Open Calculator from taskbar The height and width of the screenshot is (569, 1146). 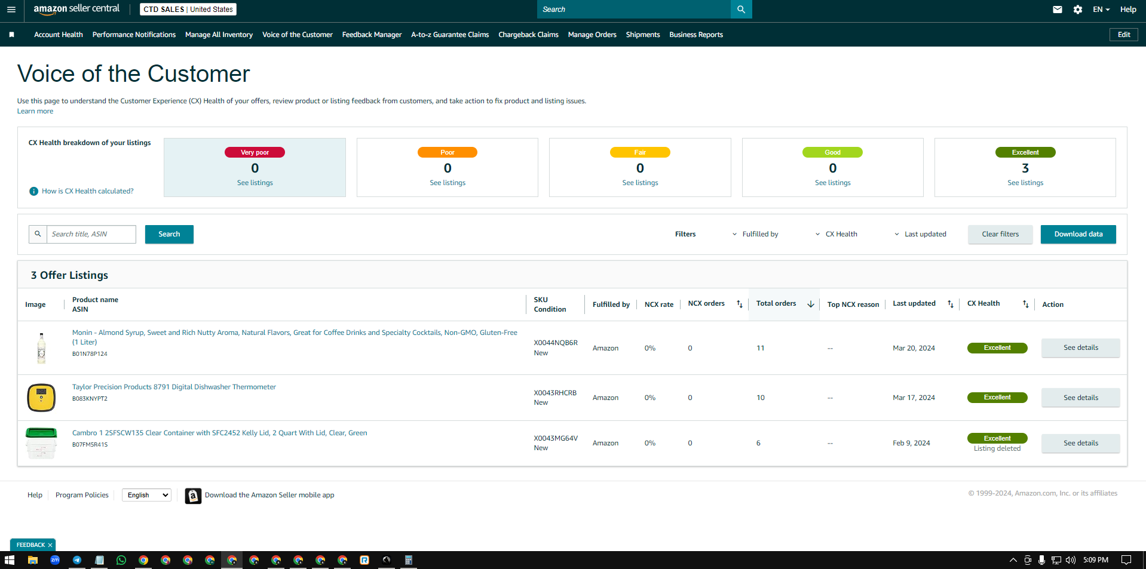click(409, 560)
